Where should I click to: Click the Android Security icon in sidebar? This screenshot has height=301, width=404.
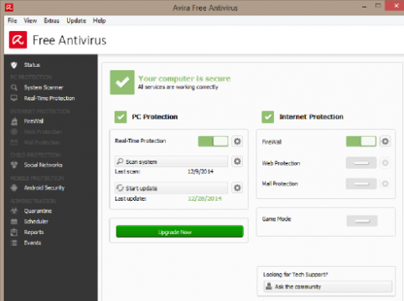pos(14,188)
